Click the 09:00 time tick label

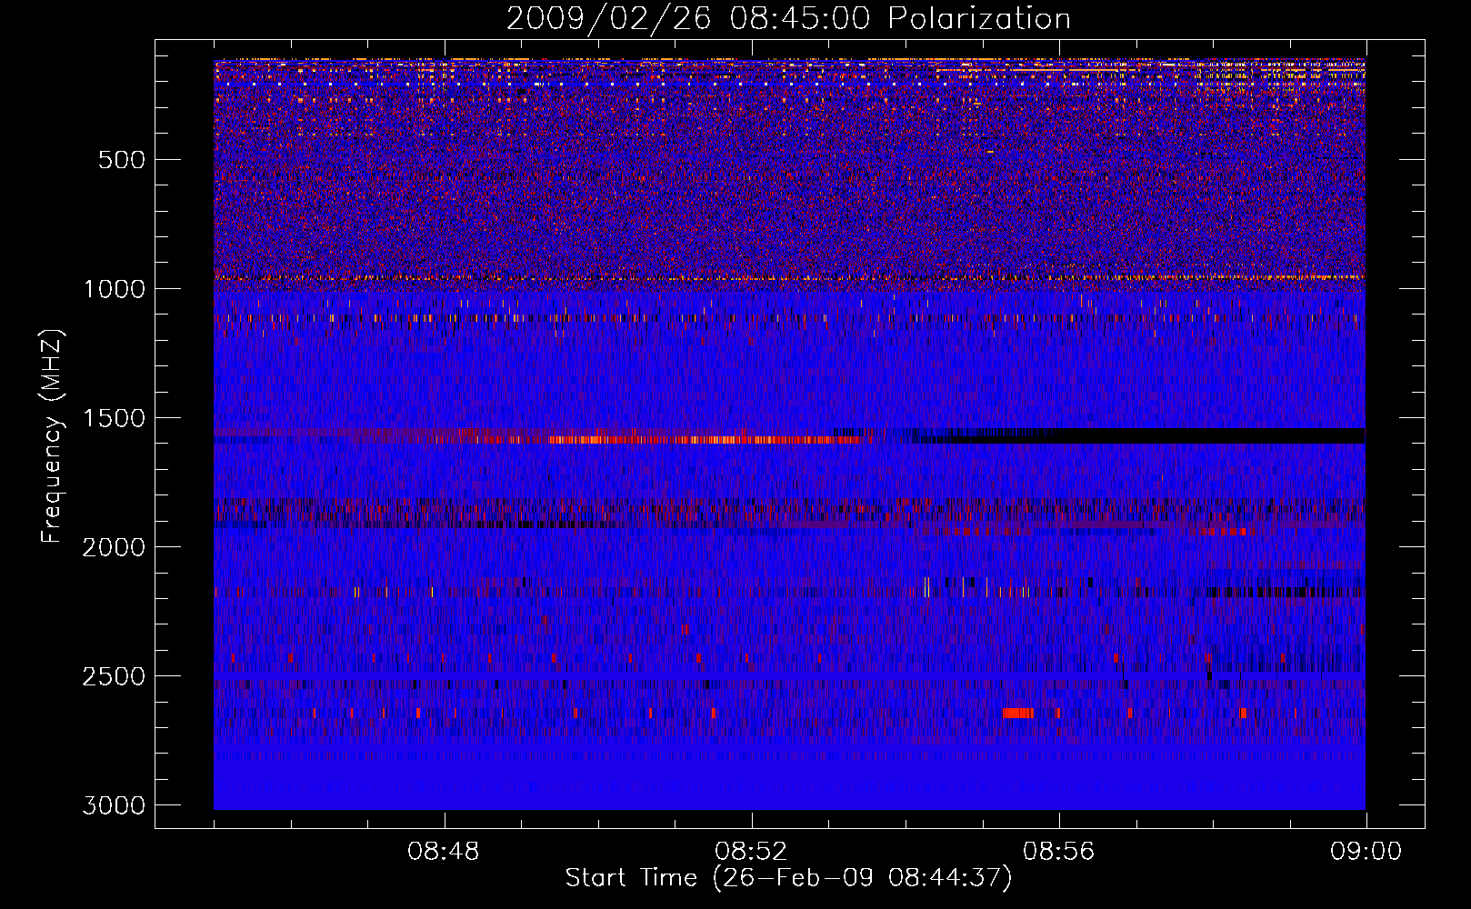pos(1366,852)
